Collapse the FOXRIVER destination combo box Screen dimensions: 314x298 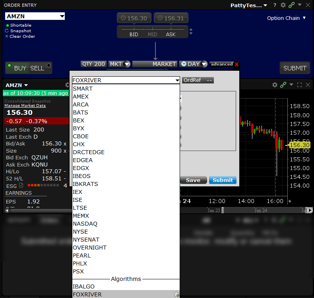coord(177,80)
